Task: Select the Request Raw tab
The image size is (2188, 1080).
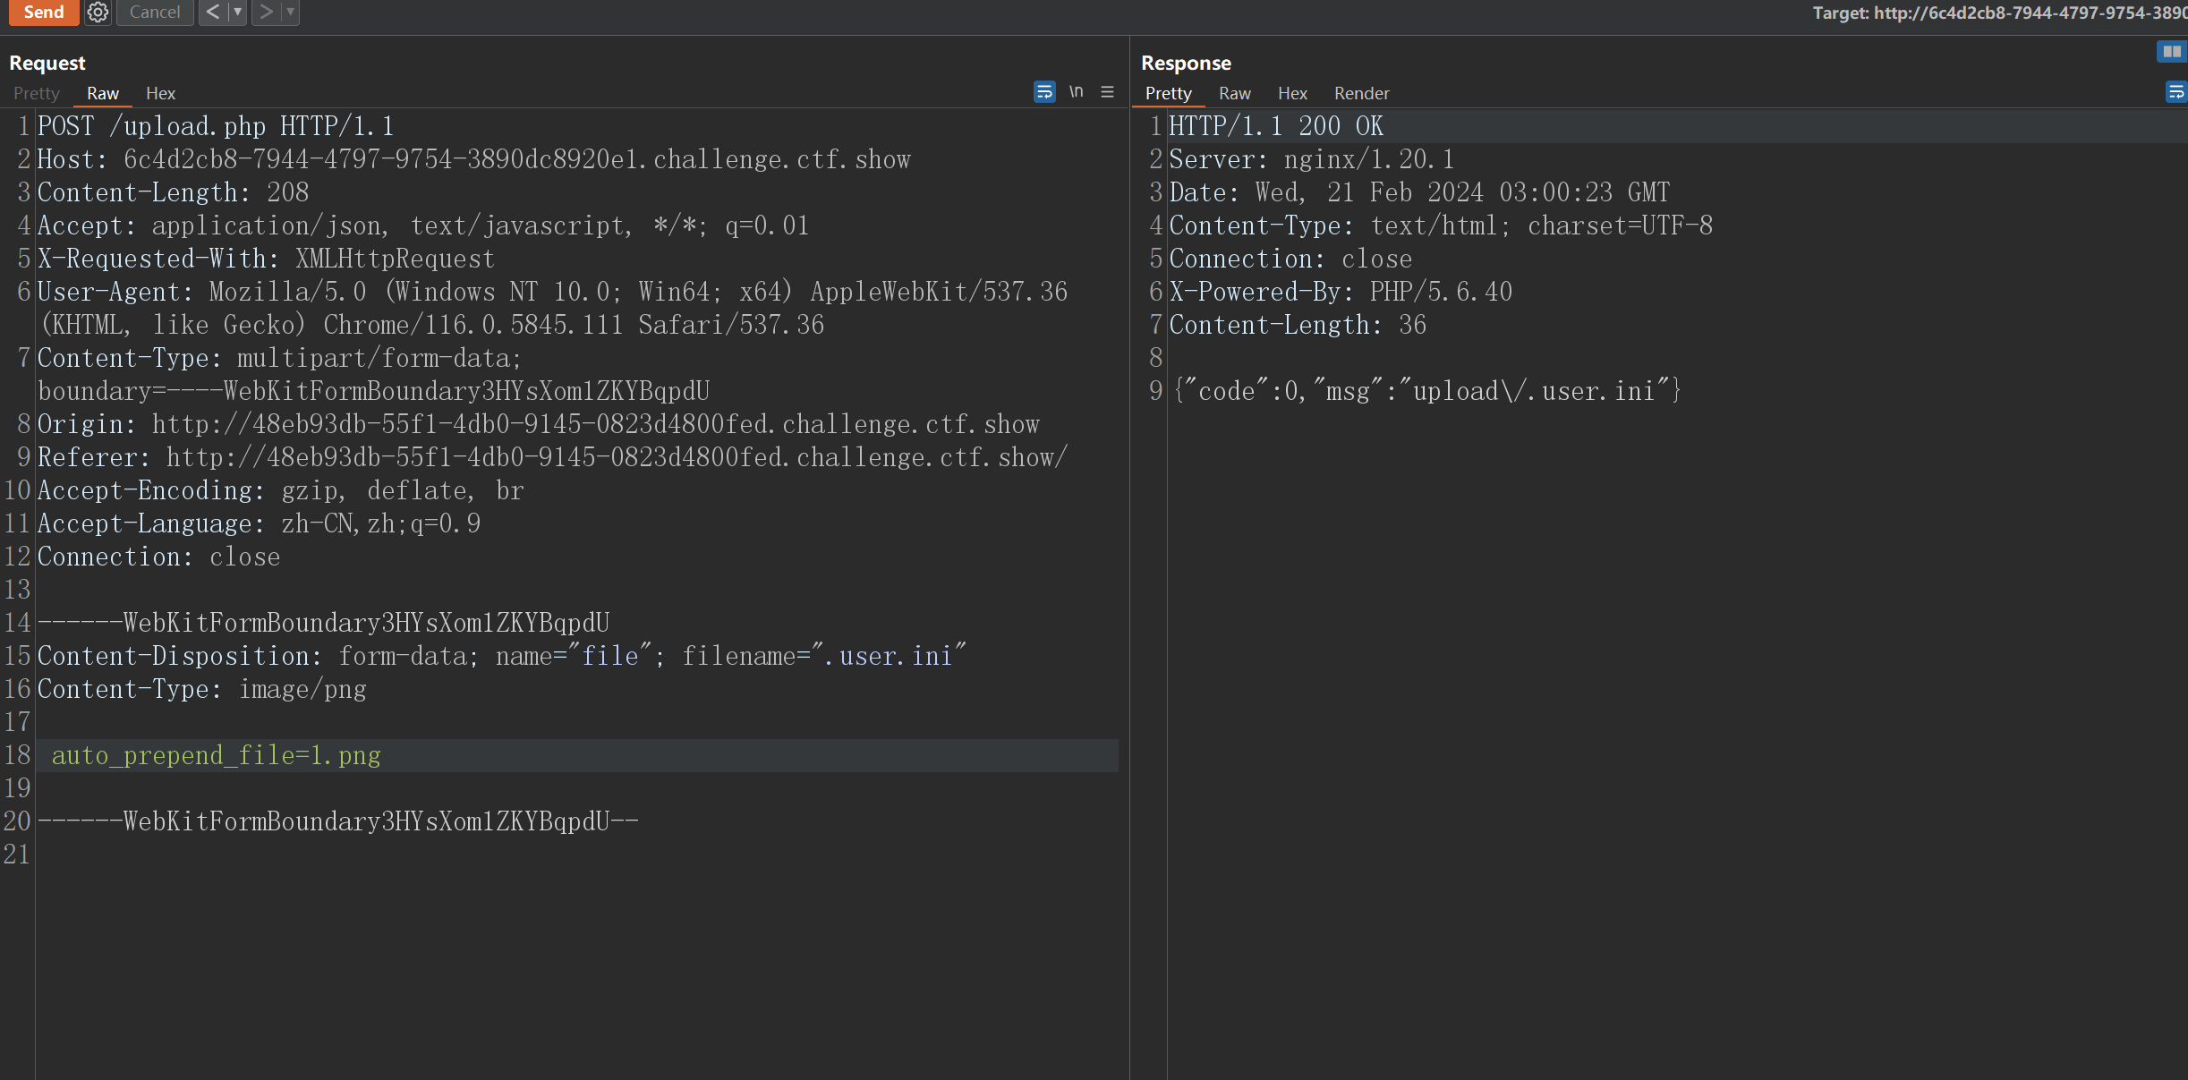Action: tap(103, 93)
